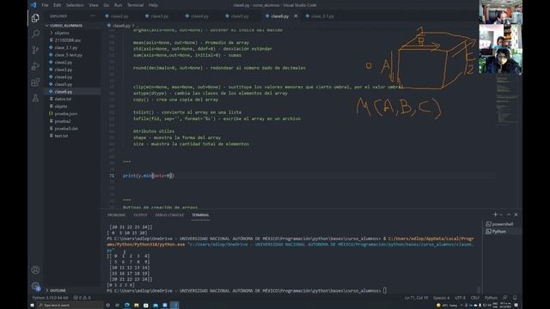
Task: Launch Microsoft Edge from taskbar
Action: [x=127, y=306]
